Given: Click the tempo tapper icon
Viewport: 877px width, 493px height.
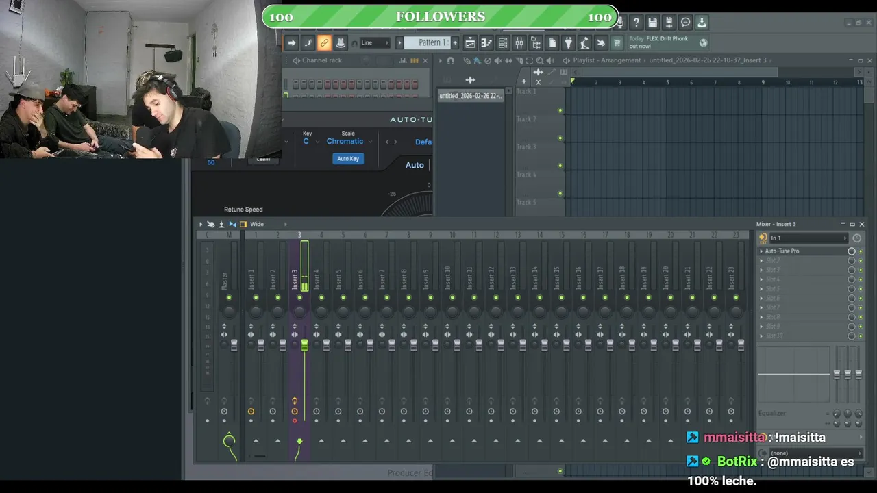Looking at the screenshot, I should tap(584, 42).
